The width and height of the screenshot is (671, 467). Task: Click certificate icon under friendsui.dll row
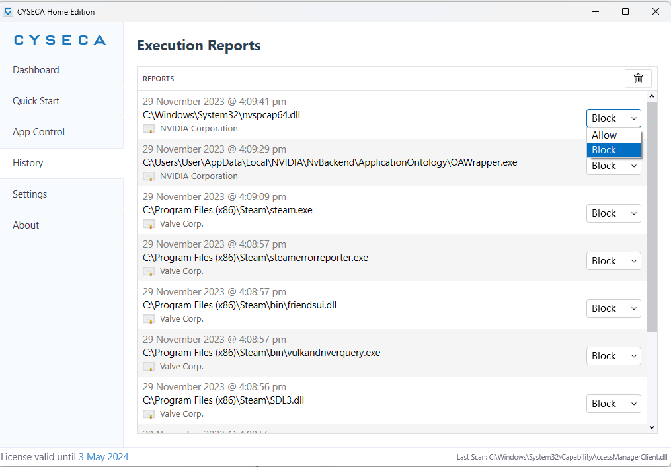[x=149, y=319]
